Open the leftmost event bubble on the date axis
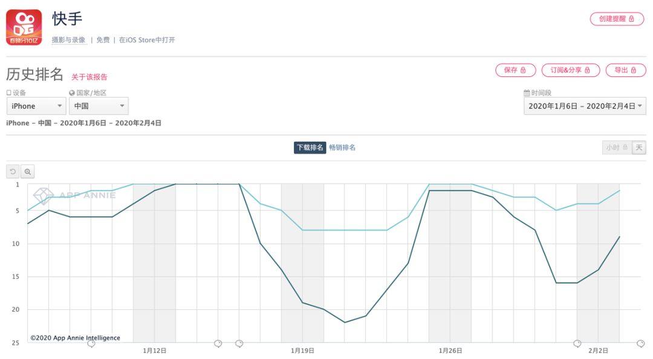 [91, 344]
